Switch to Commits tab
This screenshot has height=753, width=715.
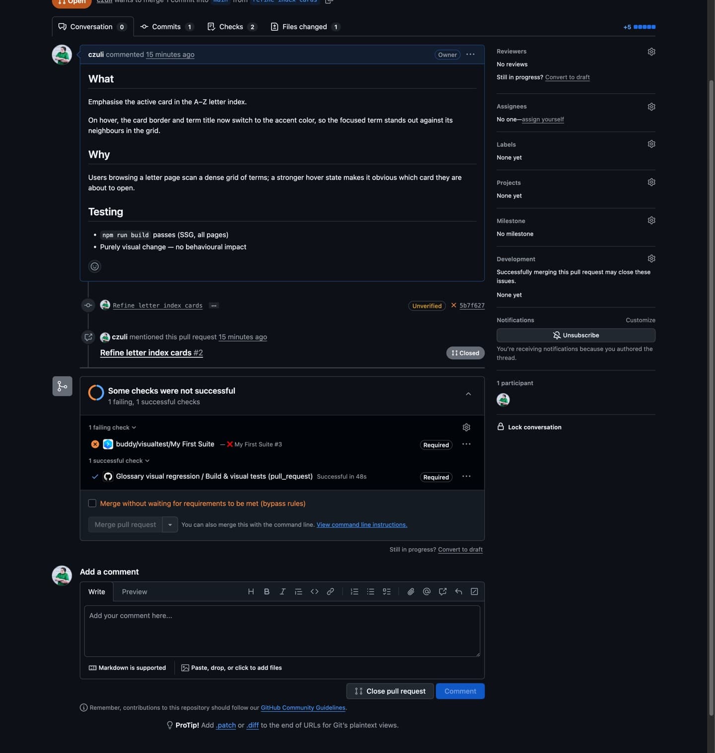click(x=167, y=27)
